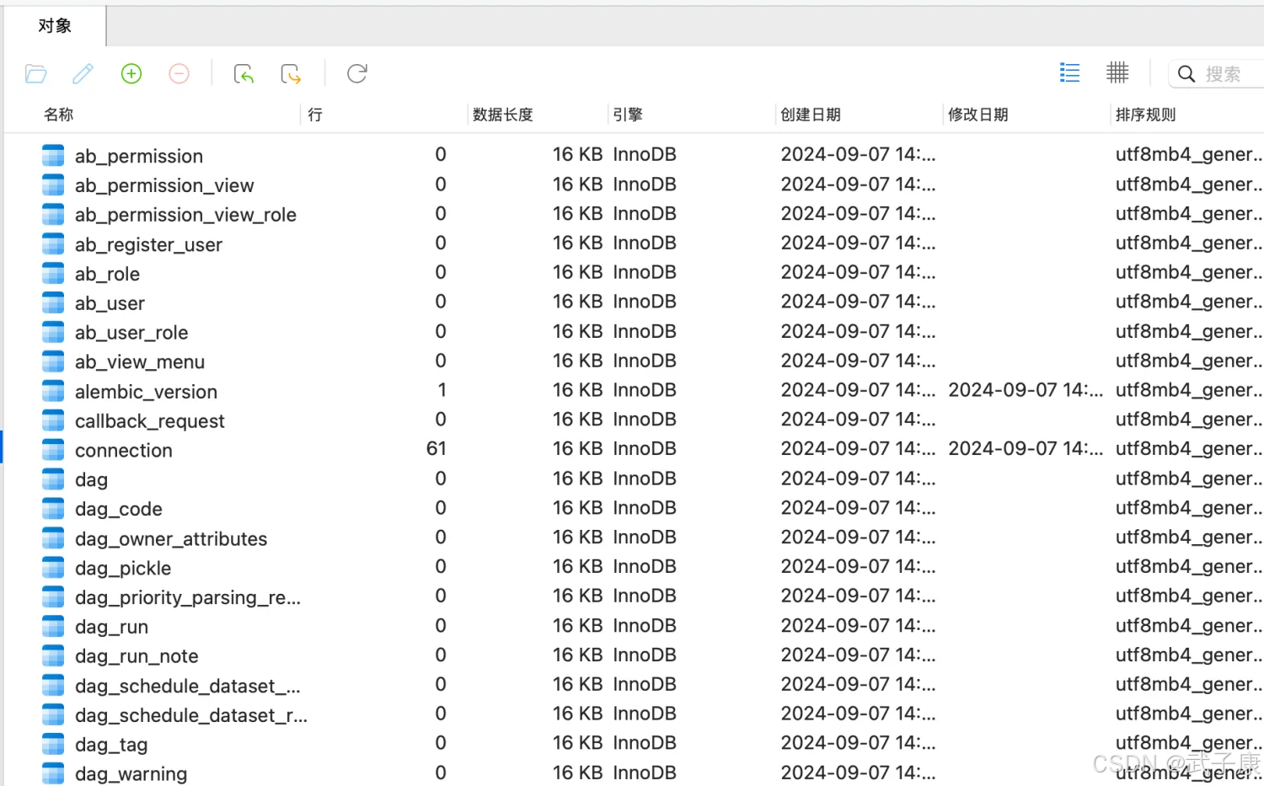
Task: Refresh the object list
Action: tap(357, 74)
